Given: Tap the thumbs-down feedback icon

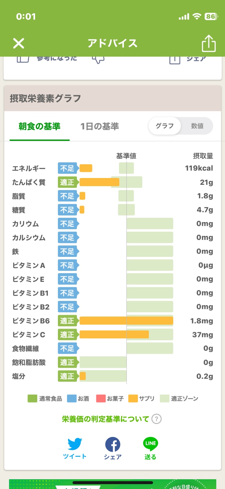Looking at the screenshot, I should coord(98,59).
